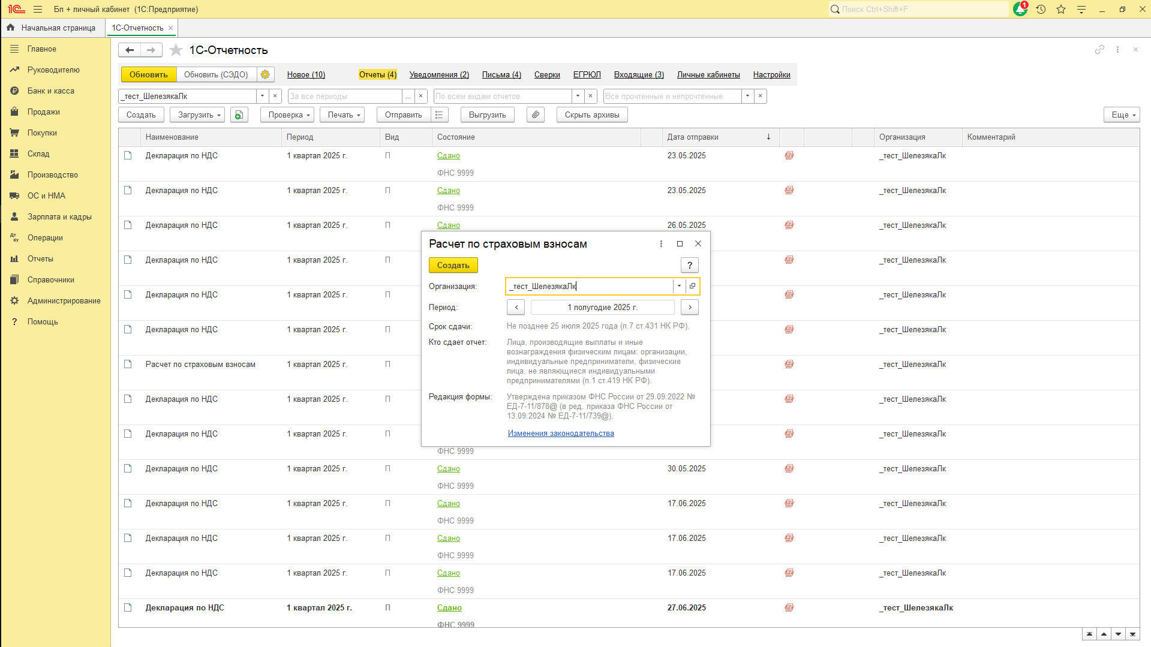The height and width of the screenshot is (647, 1151).
Task: Open the history clock icon
Action: pyautogui.click(x=1041, y=9)
